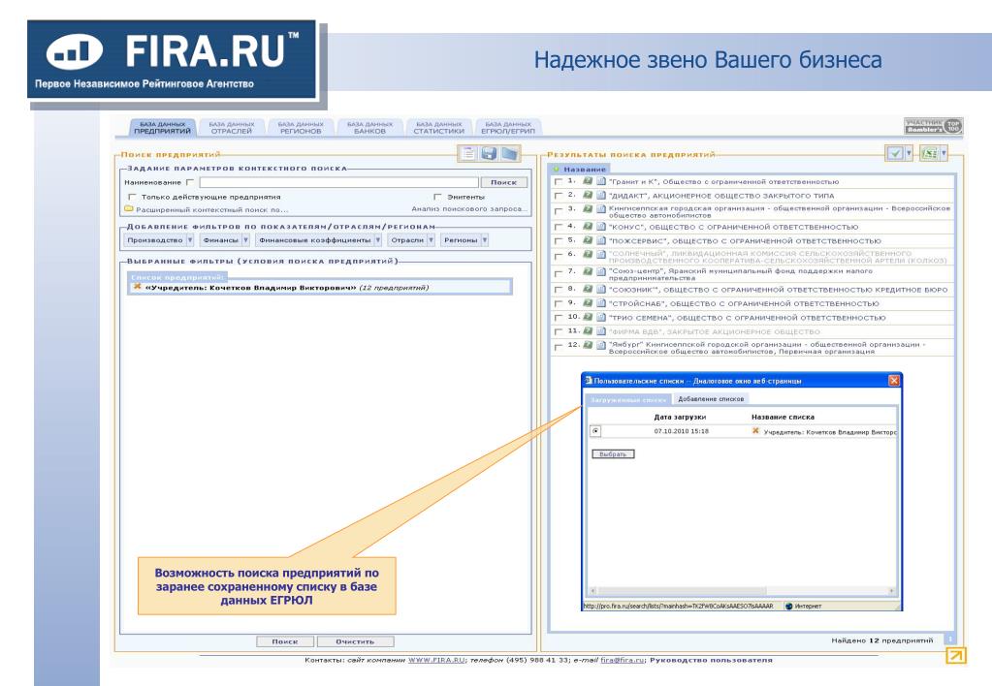Click the yellow icon by Расширенный контекстный поиск
The image size is (992, 686).
coord(128,208)
